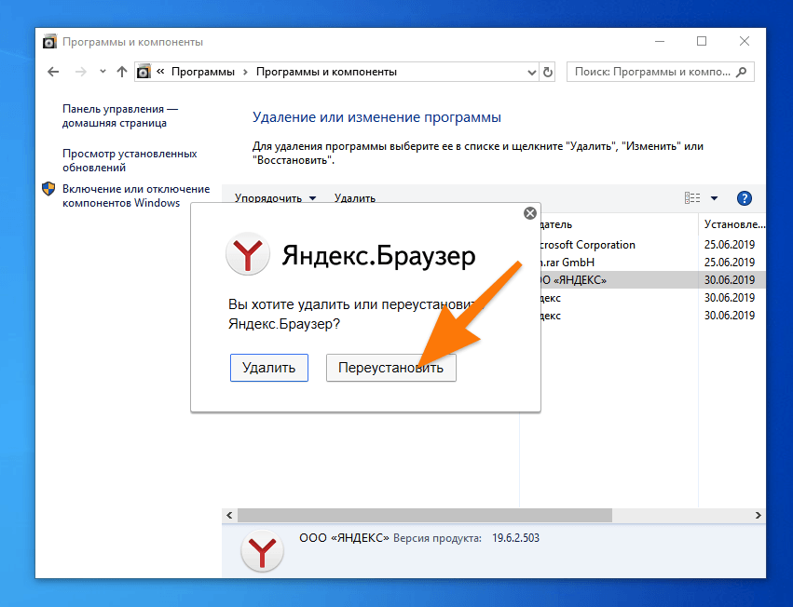Screen dimensions: 793x607
Task: Click the «Переустановить» button
Action: [x=391, y=368]
